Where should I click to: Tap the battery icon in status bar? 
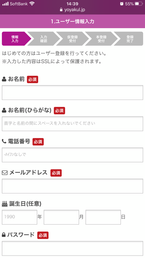pyautogui.click(x=139, y=4)
